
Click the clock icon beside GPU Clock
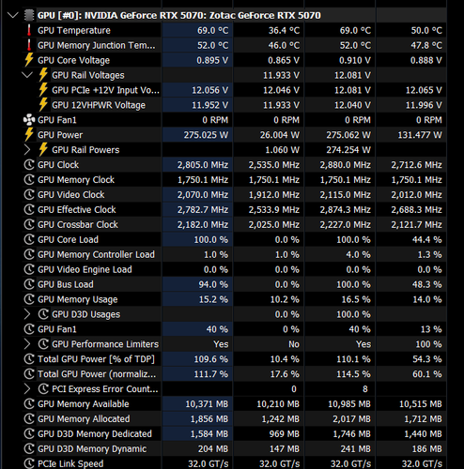(x=29, y=165)
